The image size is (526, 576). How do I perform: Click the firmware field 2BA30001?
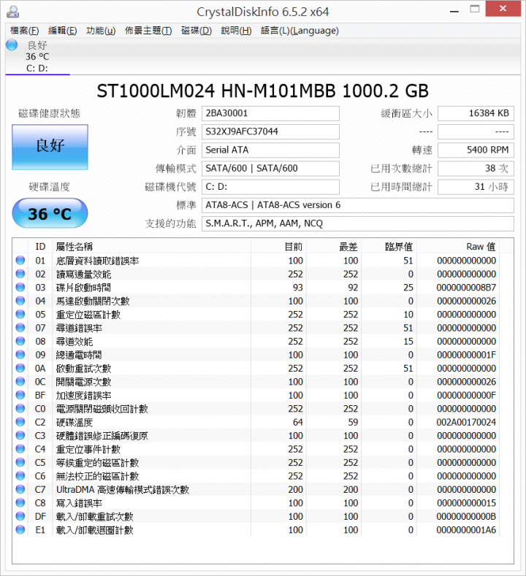click(270, 113)
